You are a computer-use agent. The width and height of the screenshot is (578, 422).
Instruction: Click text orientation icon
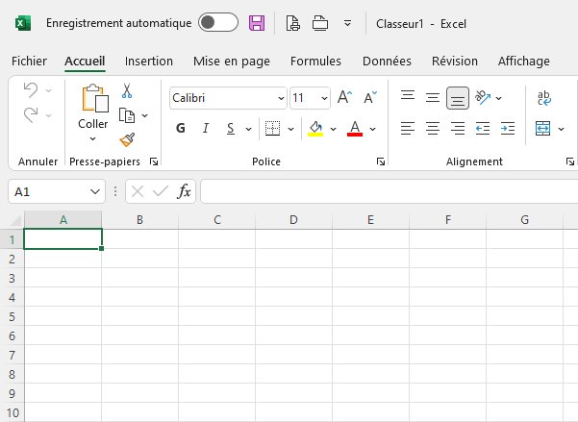click(x=483, y=98)
